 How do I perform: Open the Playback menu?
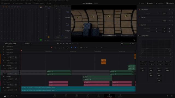click(40, 1)
